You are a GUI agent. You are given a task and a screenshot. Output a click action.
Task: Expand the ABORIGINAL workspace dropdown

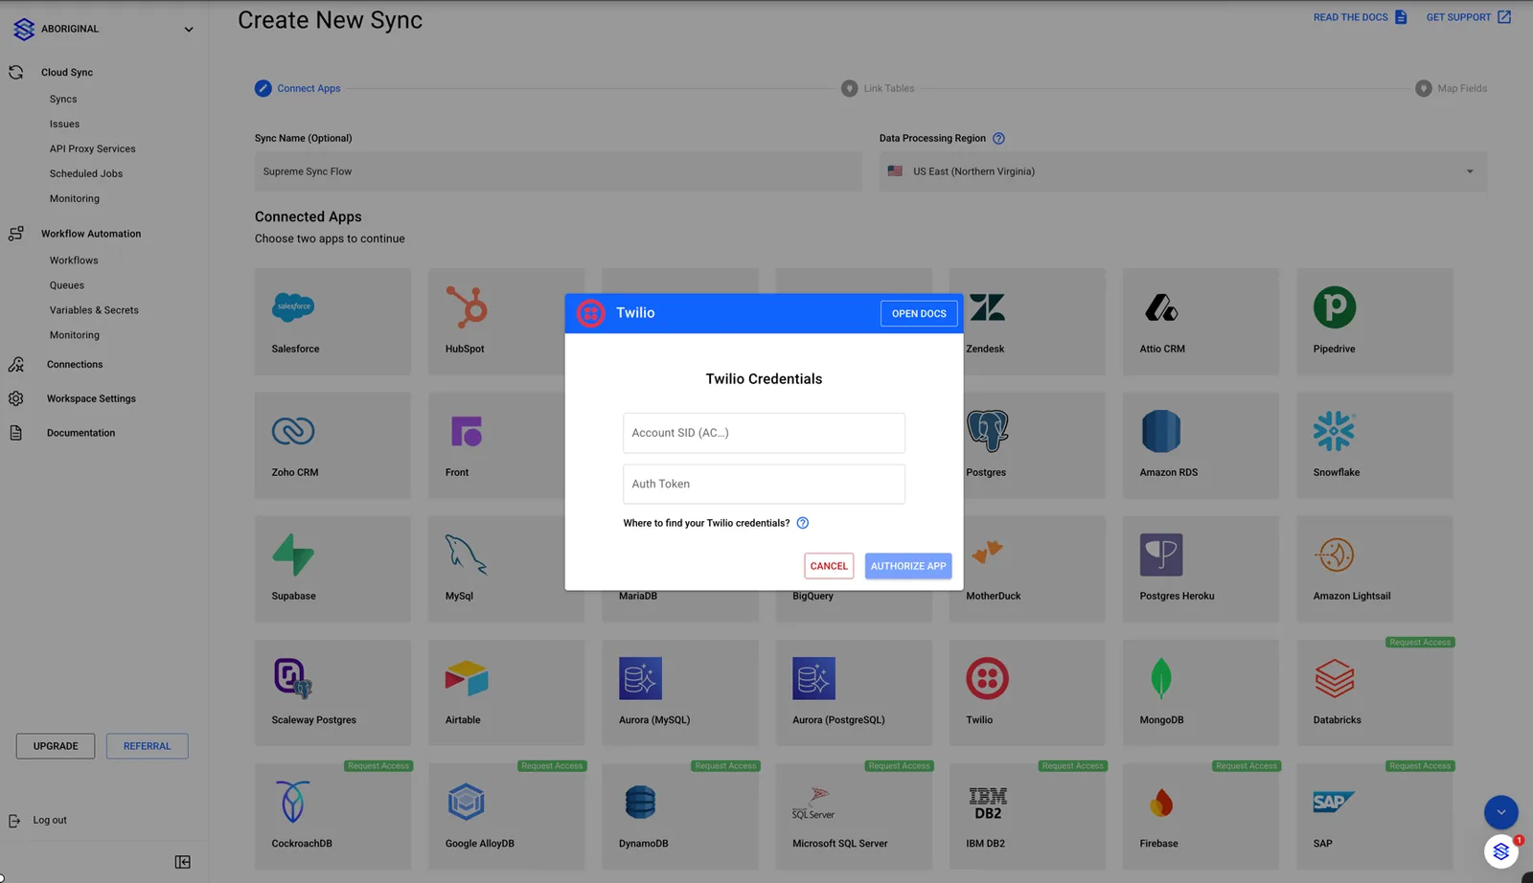189,30
